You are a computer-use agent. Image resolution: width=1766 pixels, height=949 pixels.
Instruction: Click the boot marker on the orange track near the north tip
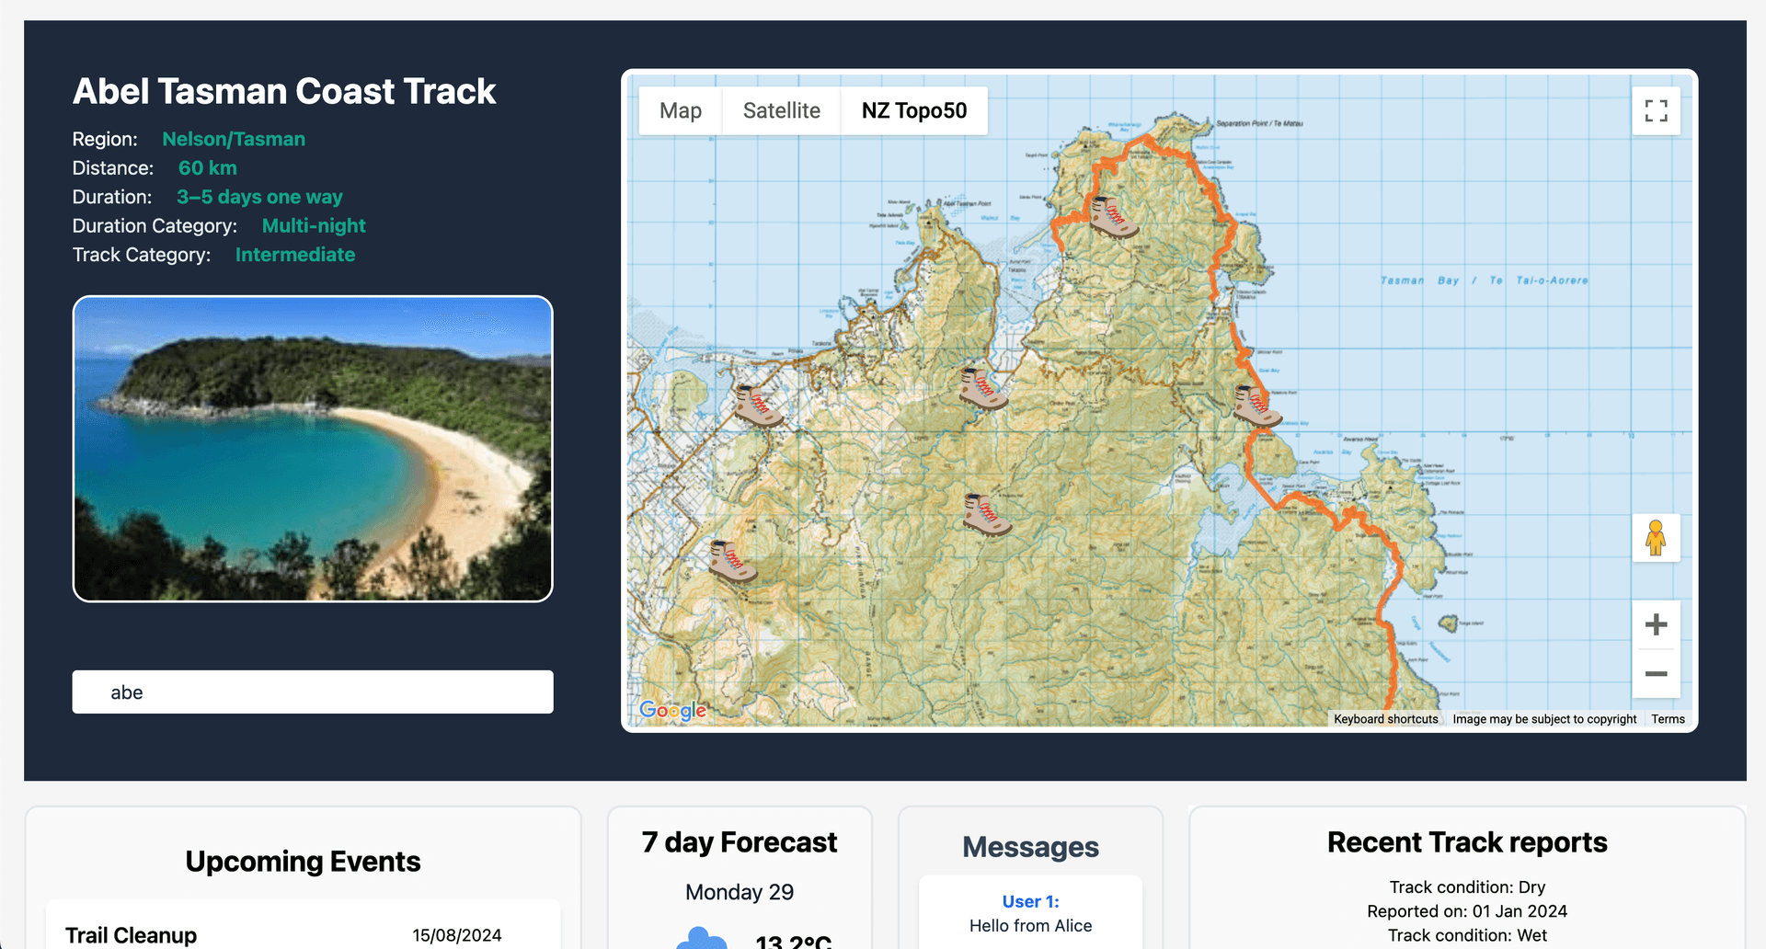click(x=1112, y=217)
